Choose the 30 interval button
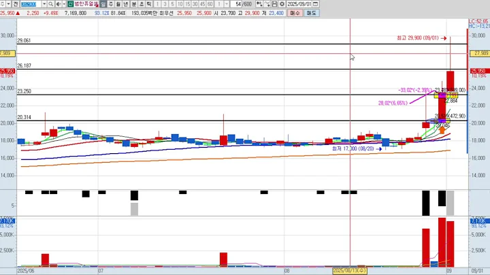Viewport: 490px width, 275px height. 195,4
